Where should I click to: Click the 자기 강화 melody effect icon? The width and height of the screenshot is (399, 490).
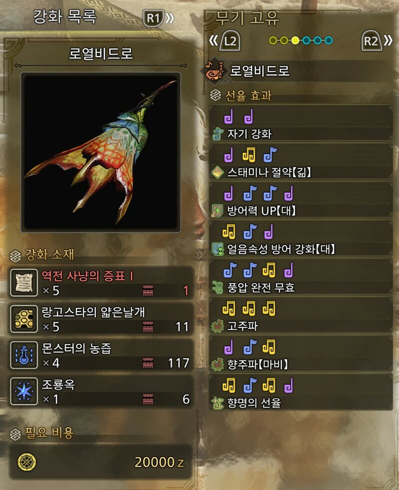pyautogui.click(x=217, y=134)
